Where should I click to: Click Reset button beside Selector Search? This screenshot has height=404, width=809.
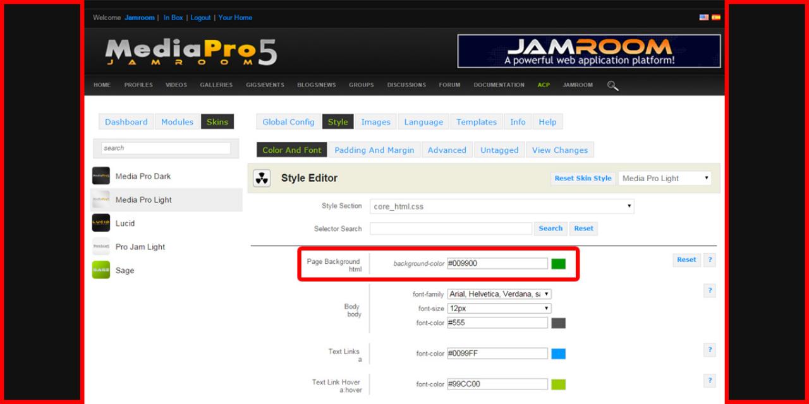583,229
